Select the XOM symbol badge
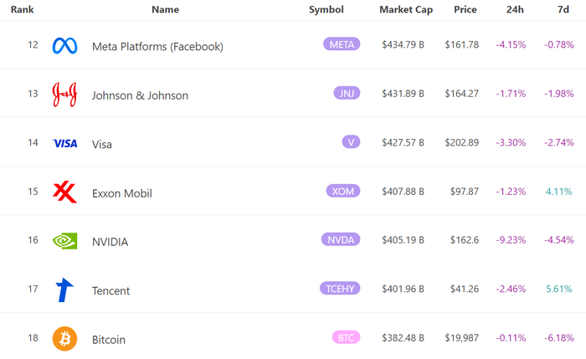Image resolution: width=586 pixels, height=359 pixels. (x=343, y=191)
